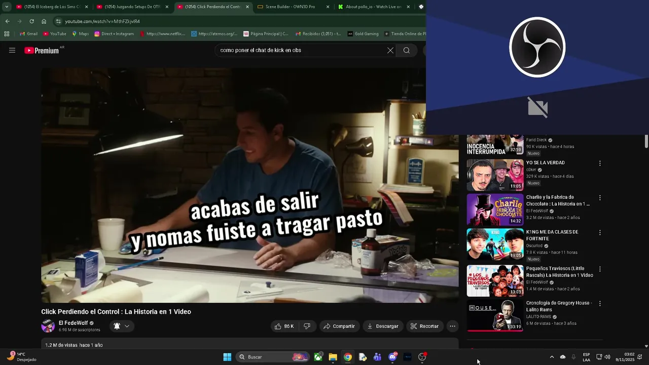Like the video with 86 K likes
Image resolution: width=649 pixels, height=365 pixels.
tap(284, 326)
